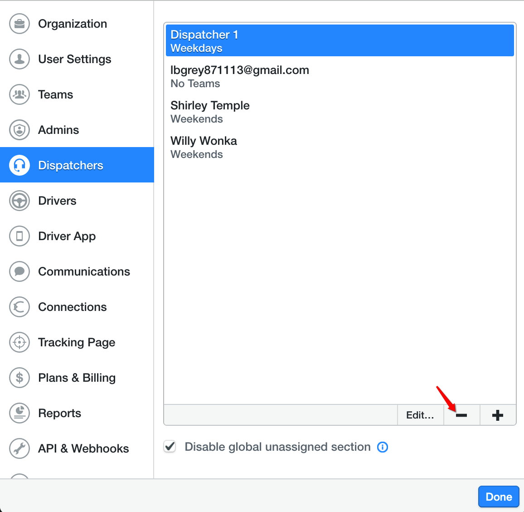Select Shirley Temple in dispatcher list
This screenshot has height=512, width=524.
340,112
